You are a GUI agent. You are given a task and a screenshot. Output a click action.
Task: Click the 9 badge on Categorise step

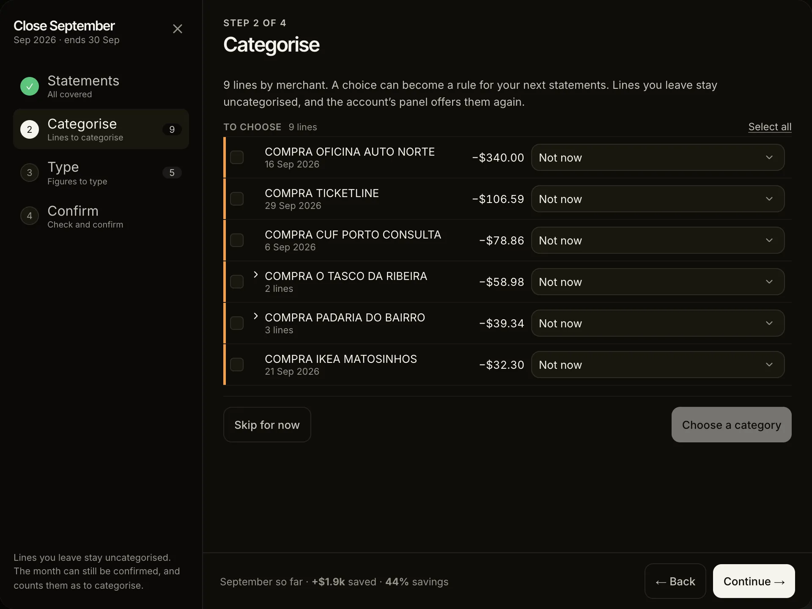pos(172,129)
